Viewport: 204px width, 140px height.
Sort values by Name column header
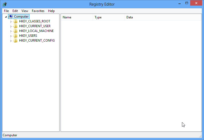pos(77,17)
